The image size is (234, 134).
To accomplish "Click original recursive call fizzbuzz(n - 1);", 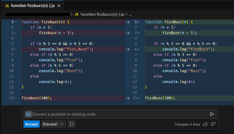I will coord(56,33).
